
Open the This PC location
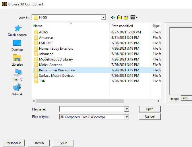17,75
